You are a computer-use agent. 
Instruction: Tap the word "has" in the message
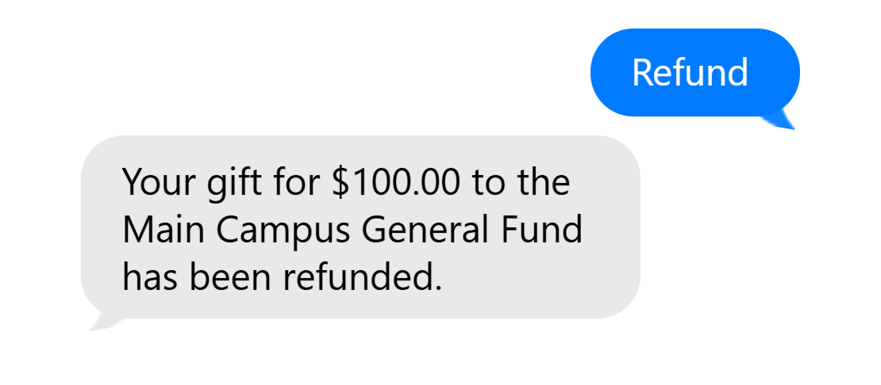(150, 276)
